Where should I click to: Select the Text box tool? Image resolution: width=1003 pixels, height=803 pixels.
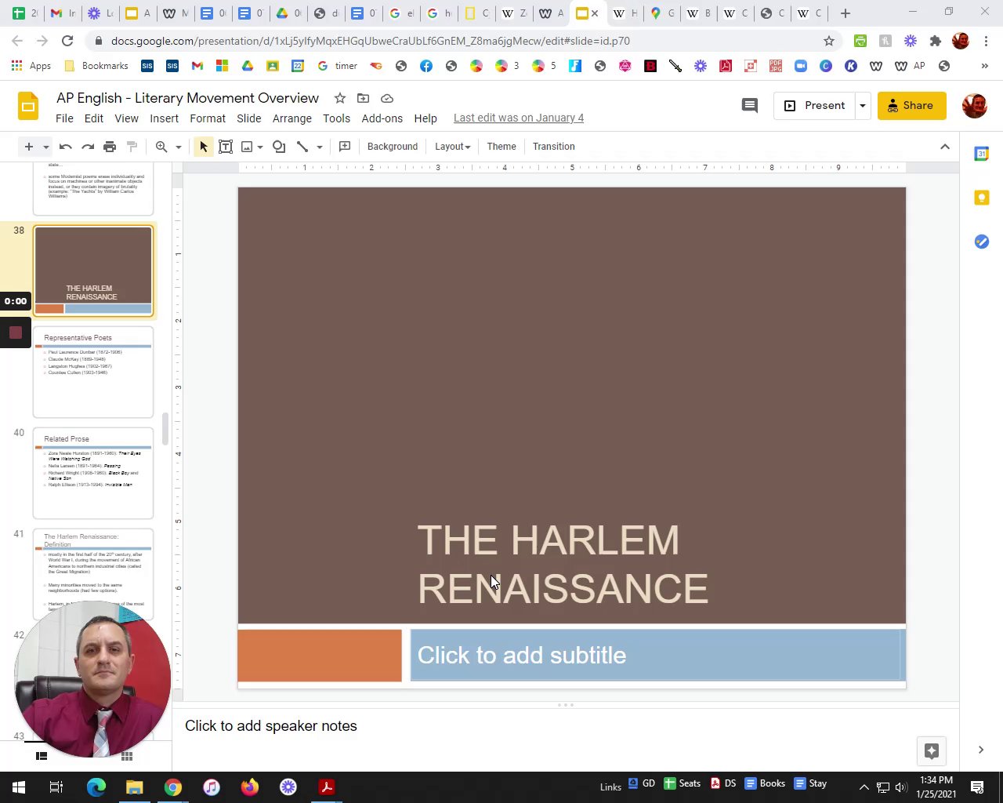(226, 147)
